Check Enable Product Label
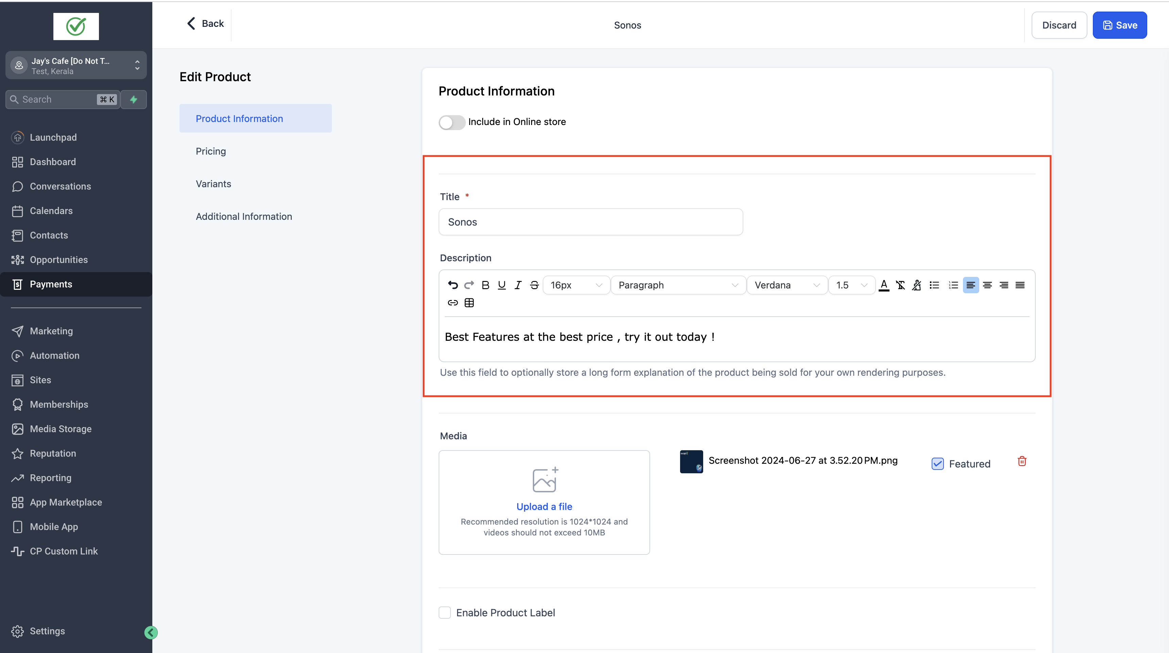This screenshot has width=1169, height=653. pyautogui.click(x=445, y=613)
